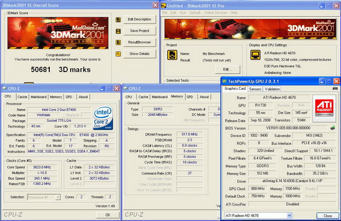Click OK in the left CPU-Z window
Image resolution: width=341 pixels, height=221 pixels.
point(108,215)
